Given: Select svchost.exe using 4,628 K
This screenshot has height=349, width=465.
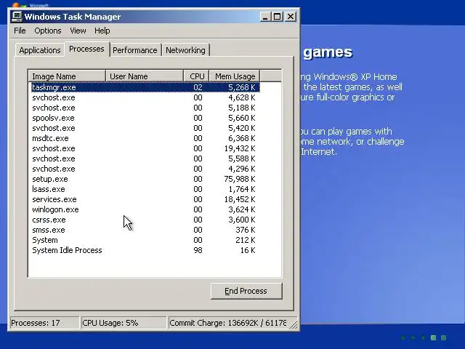Looking at the screenshot, I should click(145, 97).
